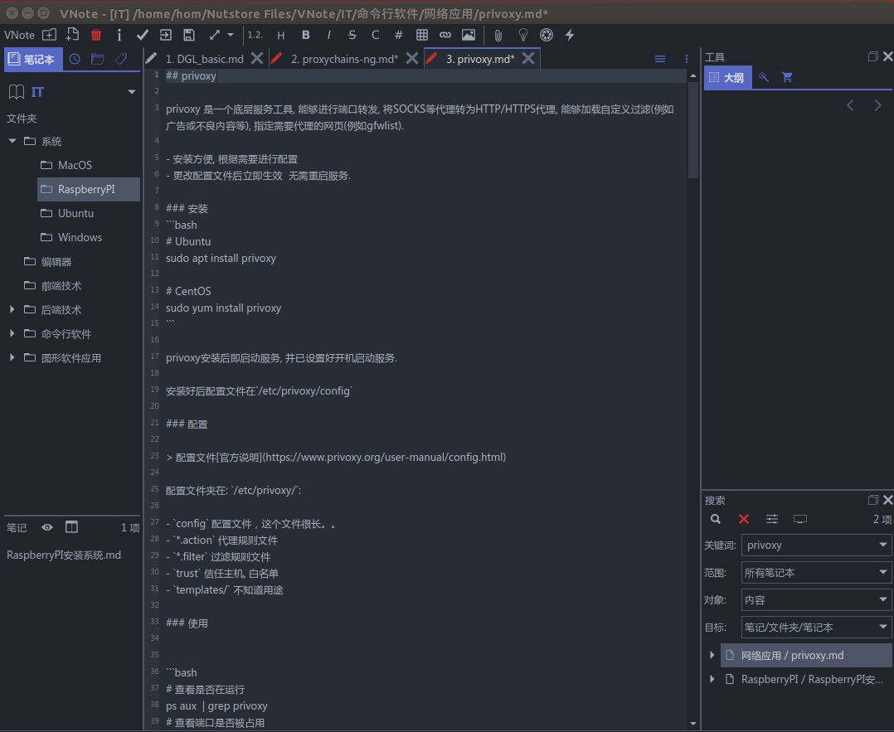Image resolution: width=894 pixels, height=732 pixels.
Task: Toggle italic formatting button
Action: [329, 35]
